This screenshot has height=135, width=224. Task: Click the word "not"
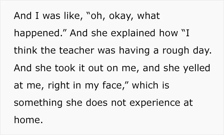(118, 103)
